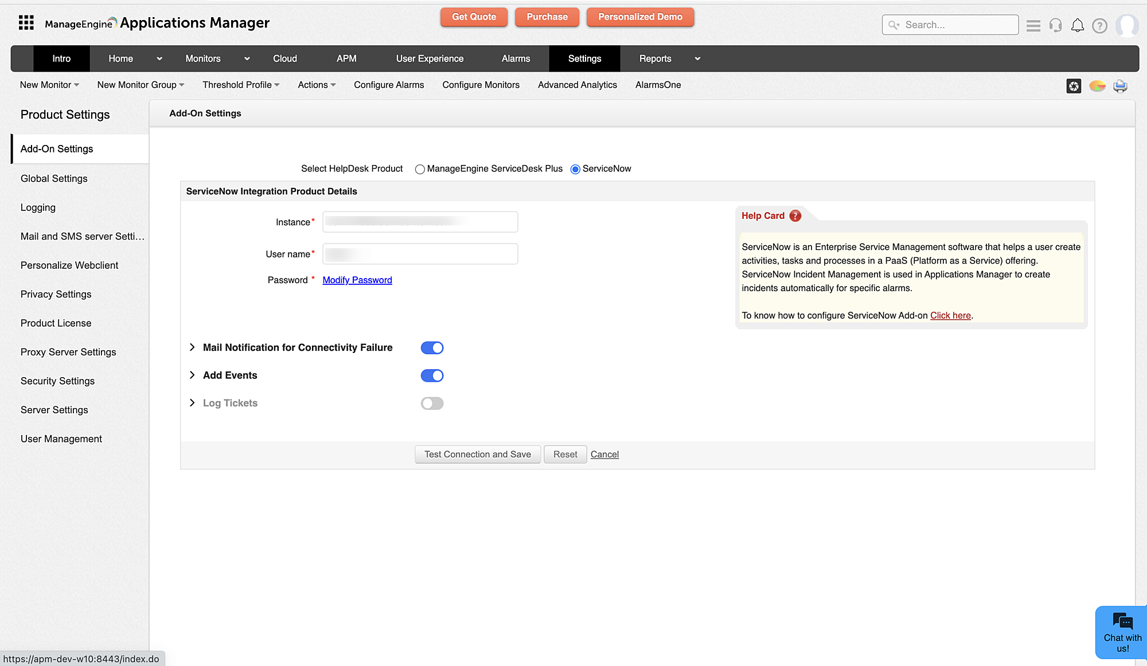The image size is (1147, 666).
Task: Click the question mark help icon
Action: pyautogui.click(x=1099, y=26)
